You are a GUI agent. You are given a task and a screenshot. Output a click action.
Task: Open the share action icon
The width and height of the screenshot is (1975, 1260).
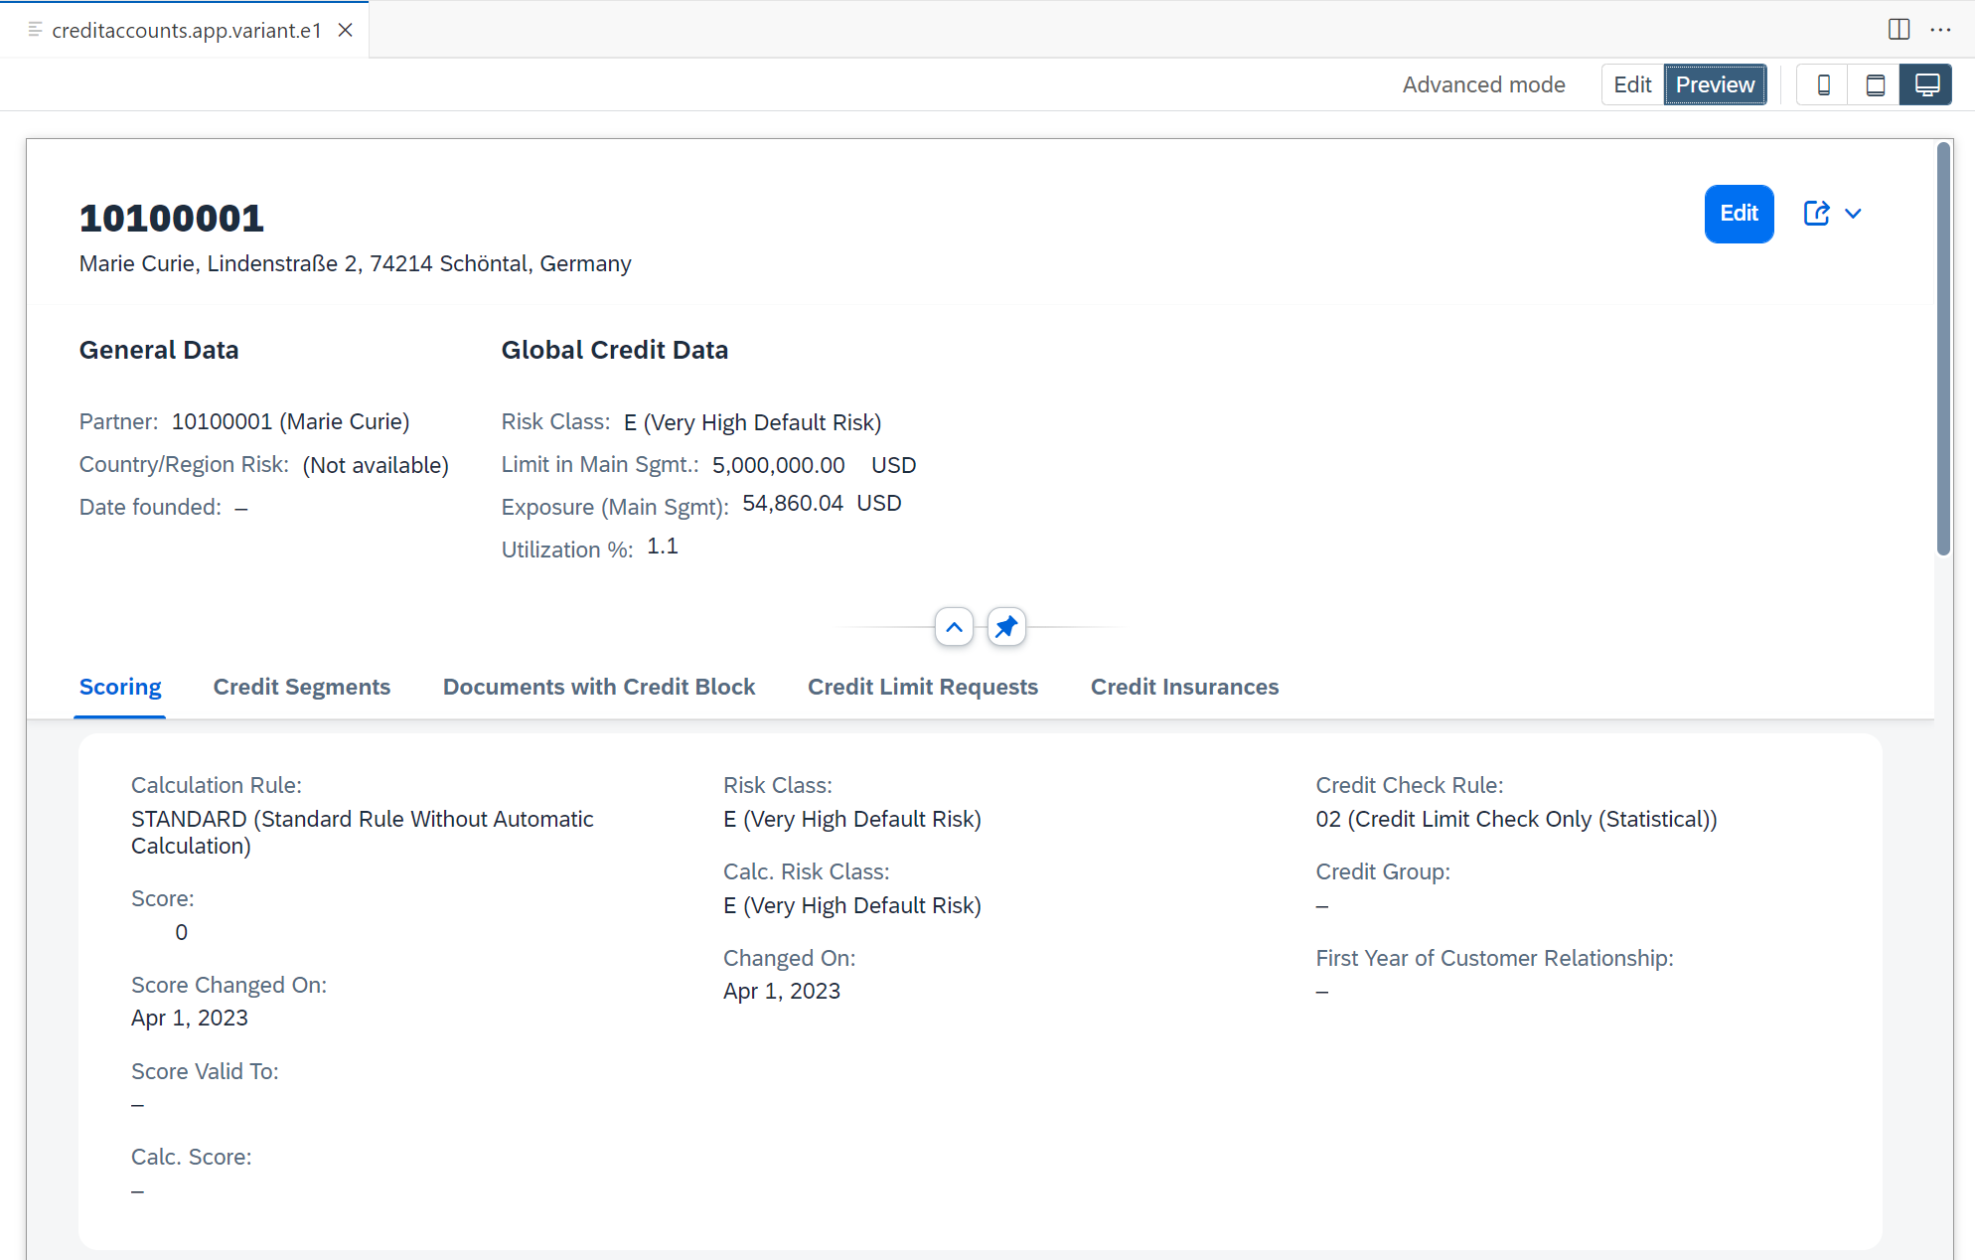pyautogui.click(x=1816, y=214)
